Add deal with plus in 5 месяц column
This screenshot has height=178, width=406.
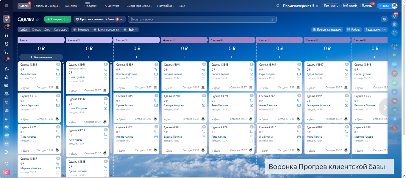(232, 57)
